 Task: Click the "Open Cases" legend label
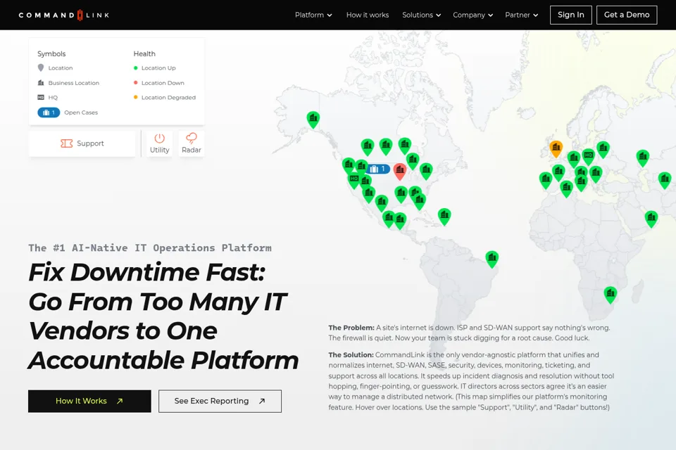point(81,112)
